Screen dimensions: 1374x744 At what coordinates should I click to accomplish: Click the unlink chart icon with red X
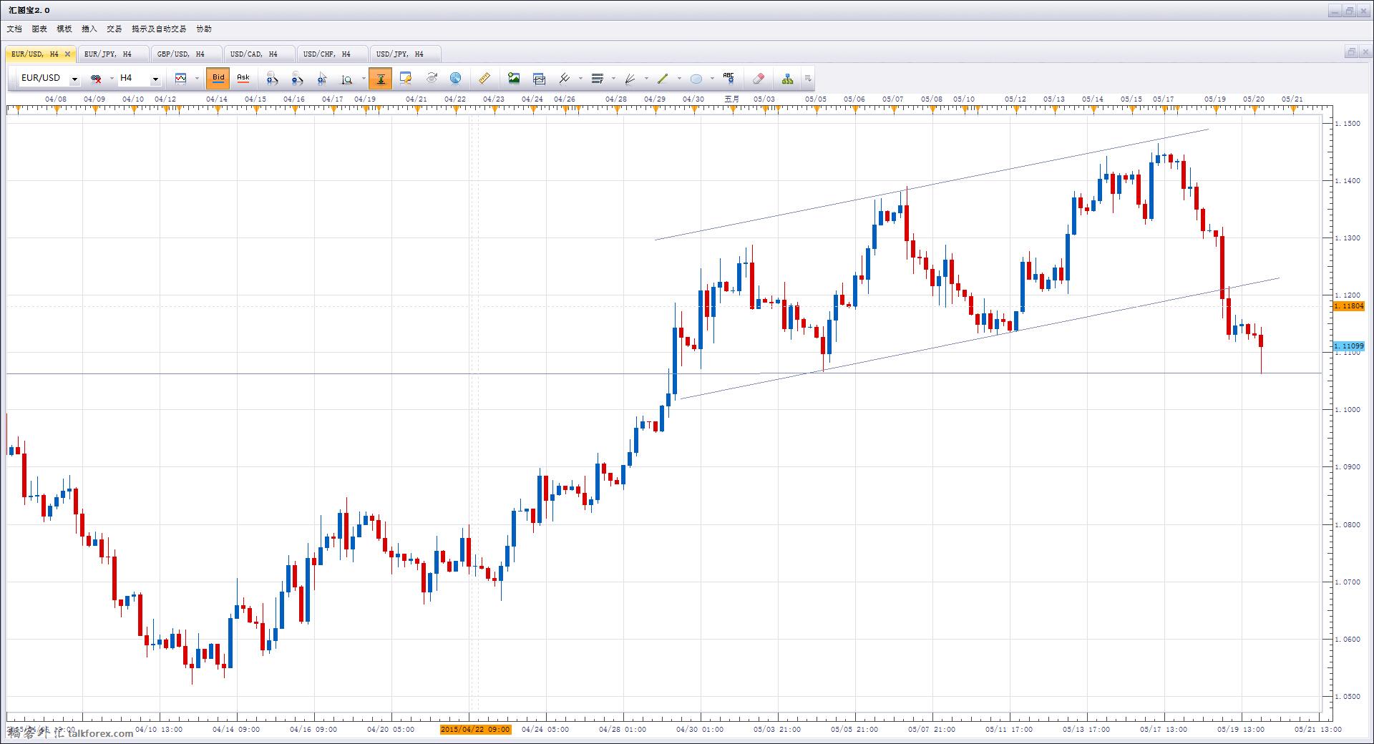point(95,79)
